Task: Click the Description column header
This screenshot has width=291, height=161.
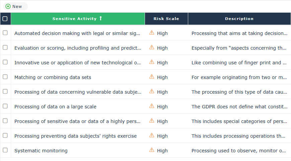Action: [239, 19]
